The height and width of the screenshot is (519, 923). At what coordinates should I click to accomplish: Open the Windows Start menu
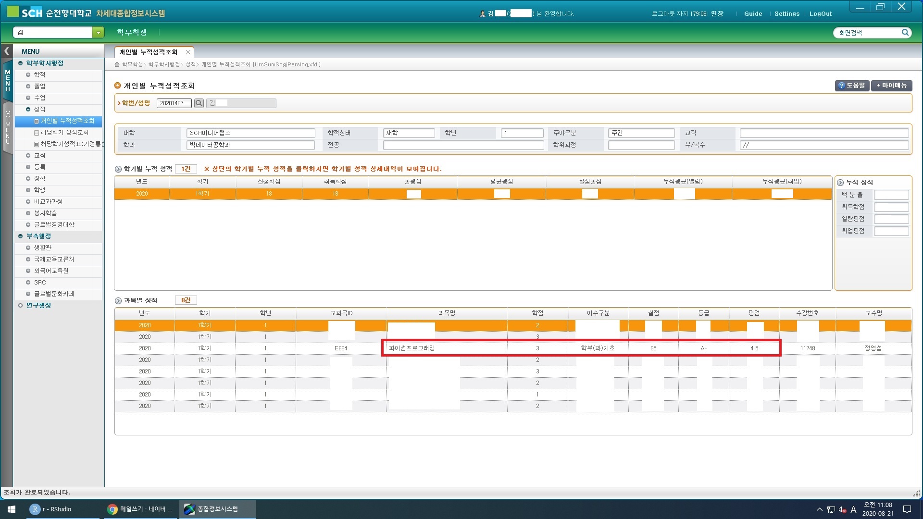tap(12, 509)
